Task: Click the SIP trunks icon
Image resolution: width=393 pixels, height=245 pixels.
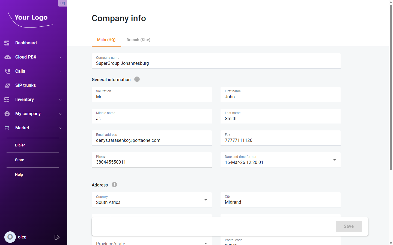Action: click(x=7, y=85)
